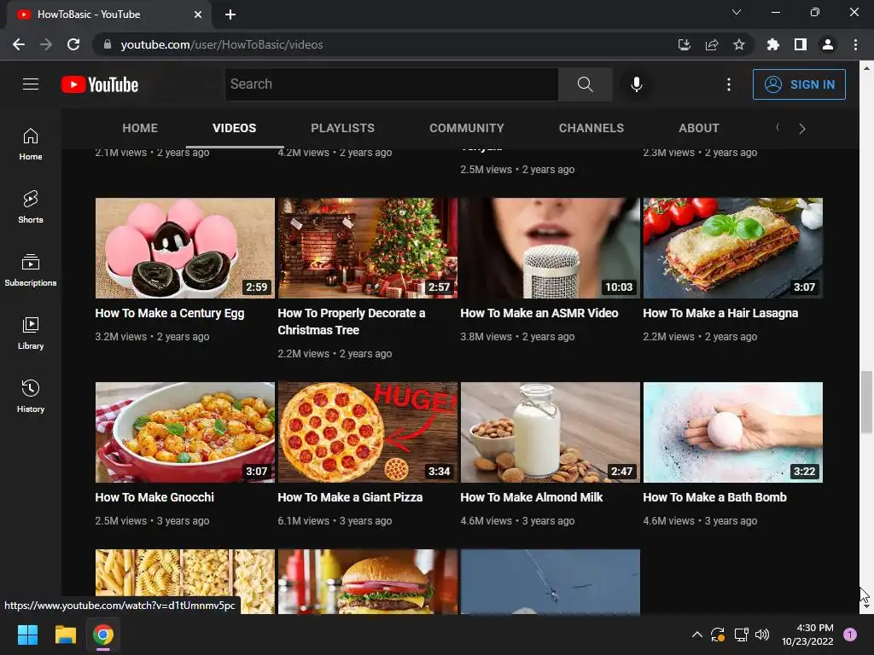
Task: Open Subscriptions from the sidebar
Action: click(x=31, y=270)
